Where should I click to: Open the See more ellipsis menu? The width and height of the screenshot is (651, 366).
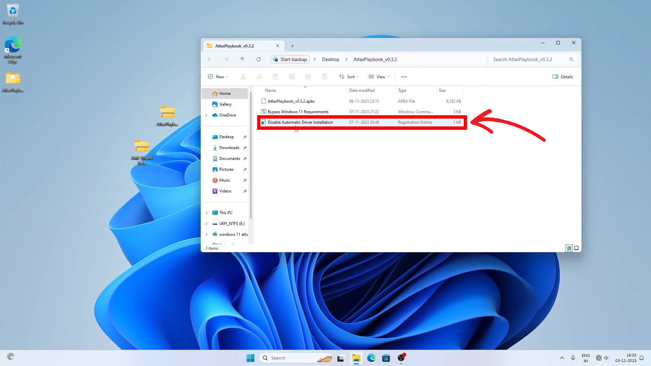[403, 77]
